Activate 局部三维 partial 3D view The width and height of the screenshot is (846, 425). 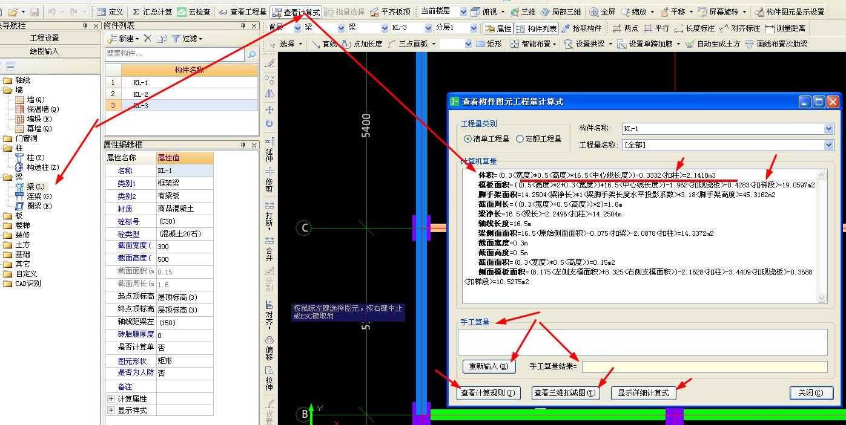pyautogui.click(x=561, y=12)
